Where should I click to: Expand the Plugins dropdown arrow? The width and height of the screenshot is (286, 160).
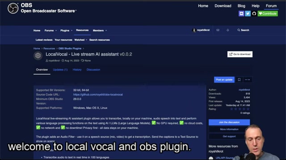pyautogui.click(x=71, y=31)
